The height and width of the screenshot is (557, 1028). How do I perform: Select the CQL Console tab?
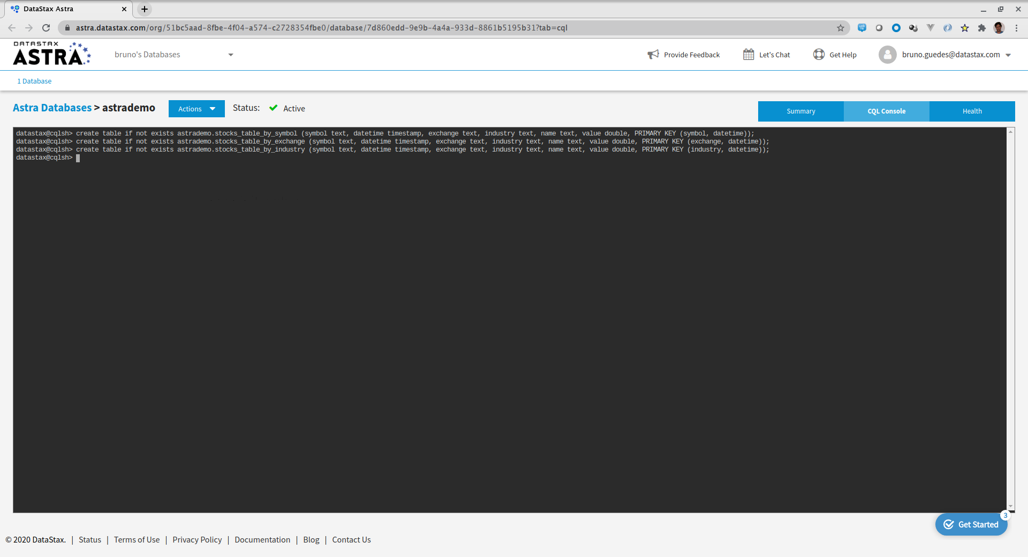pyautogui.click(x=887, y=111)
